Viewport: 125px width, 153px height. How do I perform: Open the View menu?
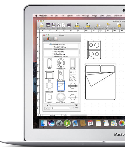click(78, 16)
